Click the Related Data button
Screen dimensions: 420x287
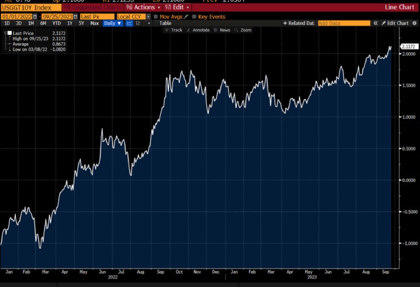coord(299,23)
